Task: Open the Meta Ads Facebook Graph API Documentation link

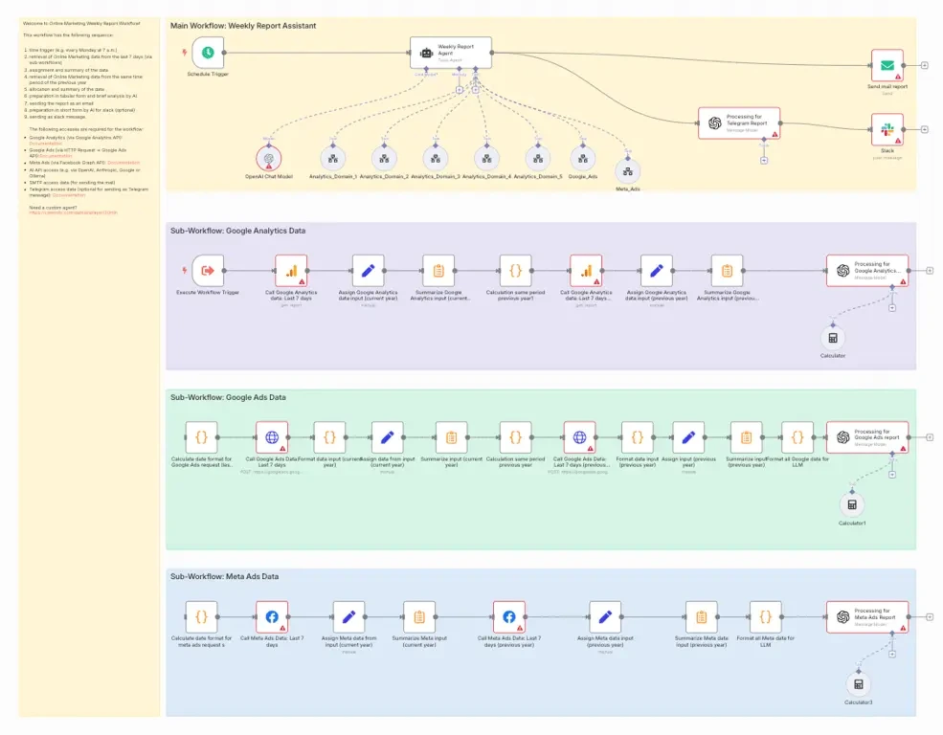Action: (x=123, y=163)
